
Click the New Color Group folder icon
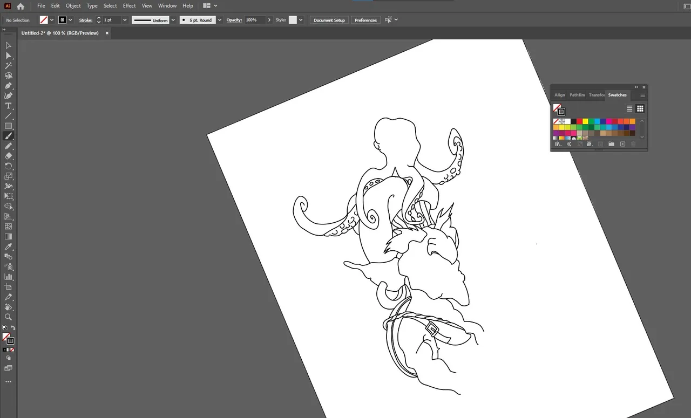[611, 144]
